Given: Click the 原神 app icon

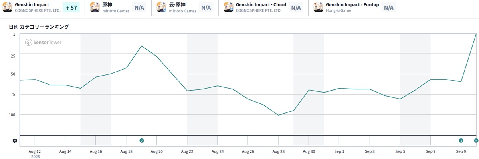Looking at the screenshot, I should (95, 7).
